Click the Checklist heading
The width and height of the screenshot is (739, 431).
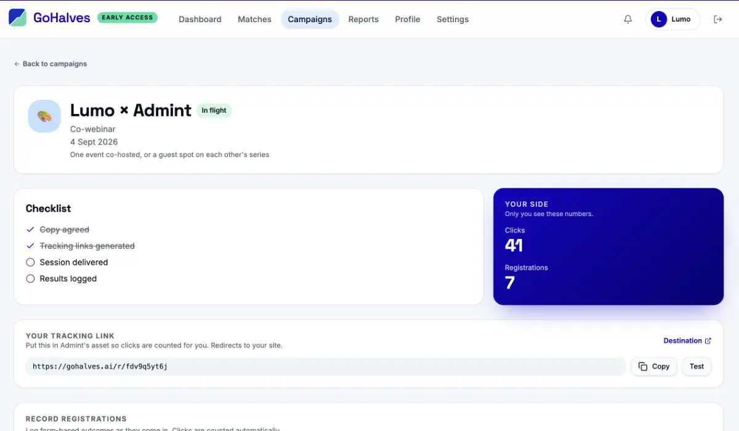[49, 209]
